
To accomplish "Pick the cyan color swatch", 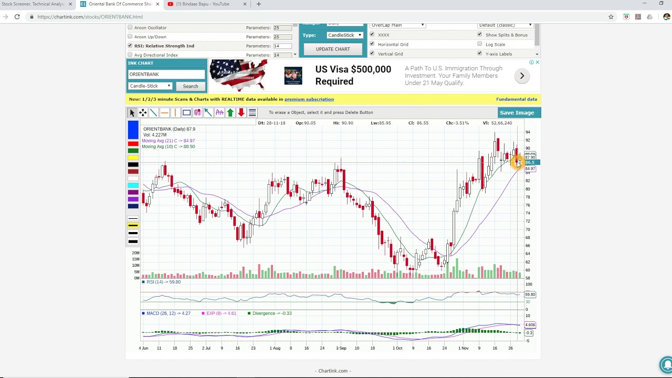I will 133,185.
